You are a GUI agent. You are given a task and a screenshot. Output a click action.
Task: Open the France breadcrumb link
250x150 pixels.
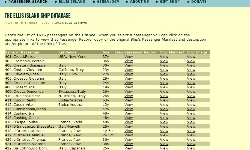[32, 23]
